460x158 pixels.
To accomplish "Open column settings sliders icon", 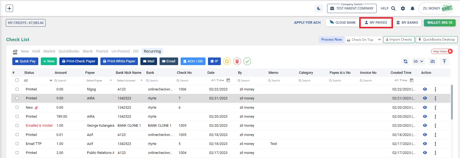I will pos(433,62).
